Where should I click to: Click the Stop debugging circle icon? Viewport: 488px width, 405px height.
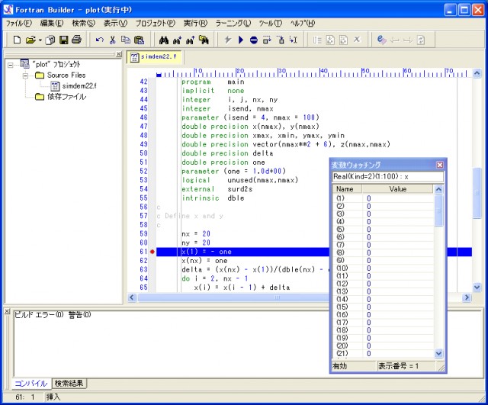(253, 40)
